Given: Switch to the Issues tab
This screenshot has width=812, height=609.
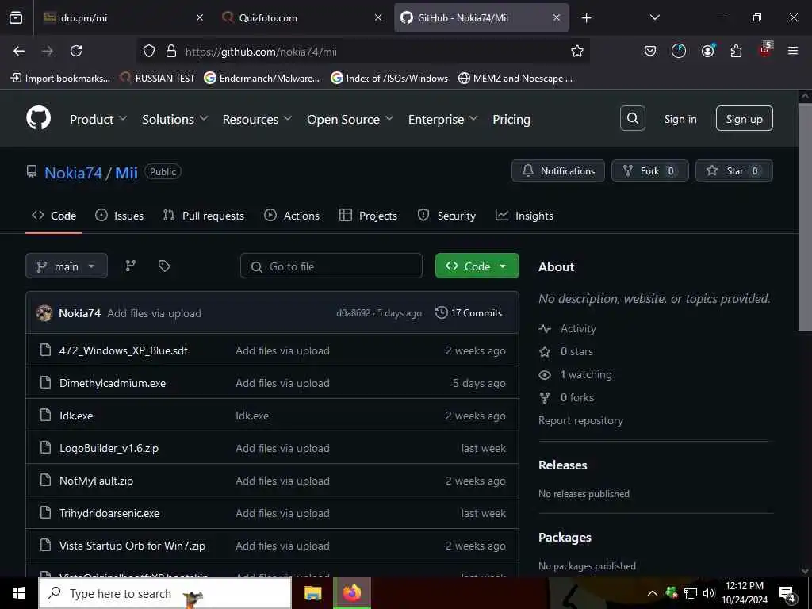Looking at the screenshot, I should click(119, 216).
